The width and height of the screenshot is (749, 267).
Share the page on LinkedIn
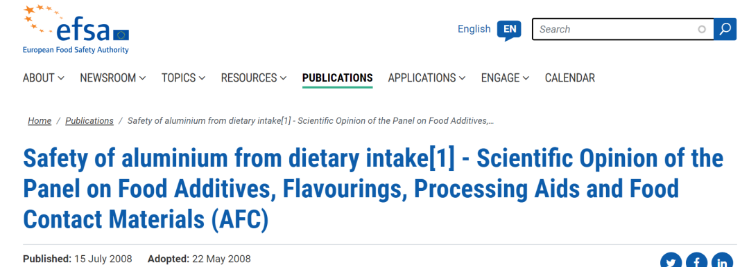tap(722, 261)
